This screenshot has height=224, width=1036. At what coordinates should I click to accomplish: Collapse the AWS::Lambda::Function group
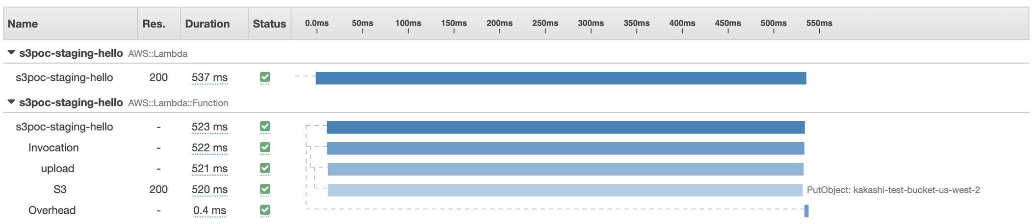point(11,102)
